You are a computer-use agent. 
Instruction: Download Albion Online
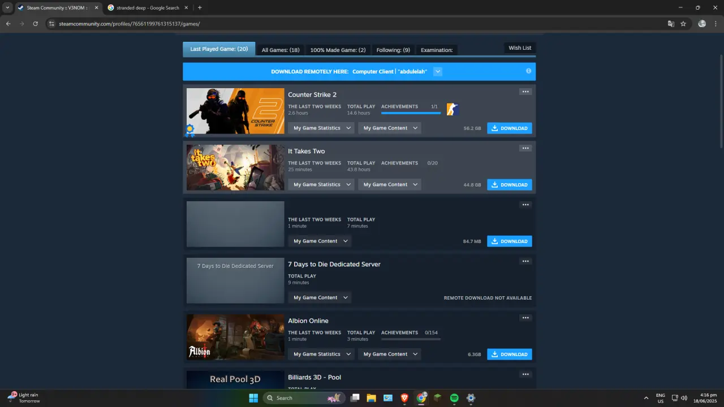click(x=510, y=354)
